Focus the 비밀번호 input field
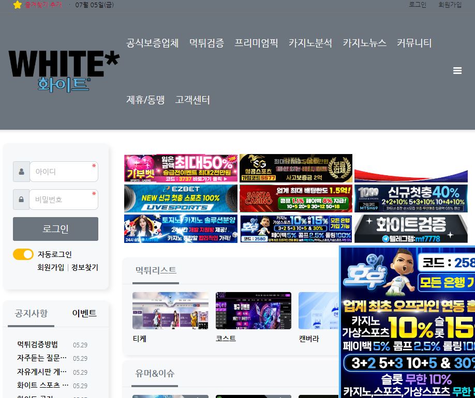The image size is (475, 398). click(x=64, y=200)
